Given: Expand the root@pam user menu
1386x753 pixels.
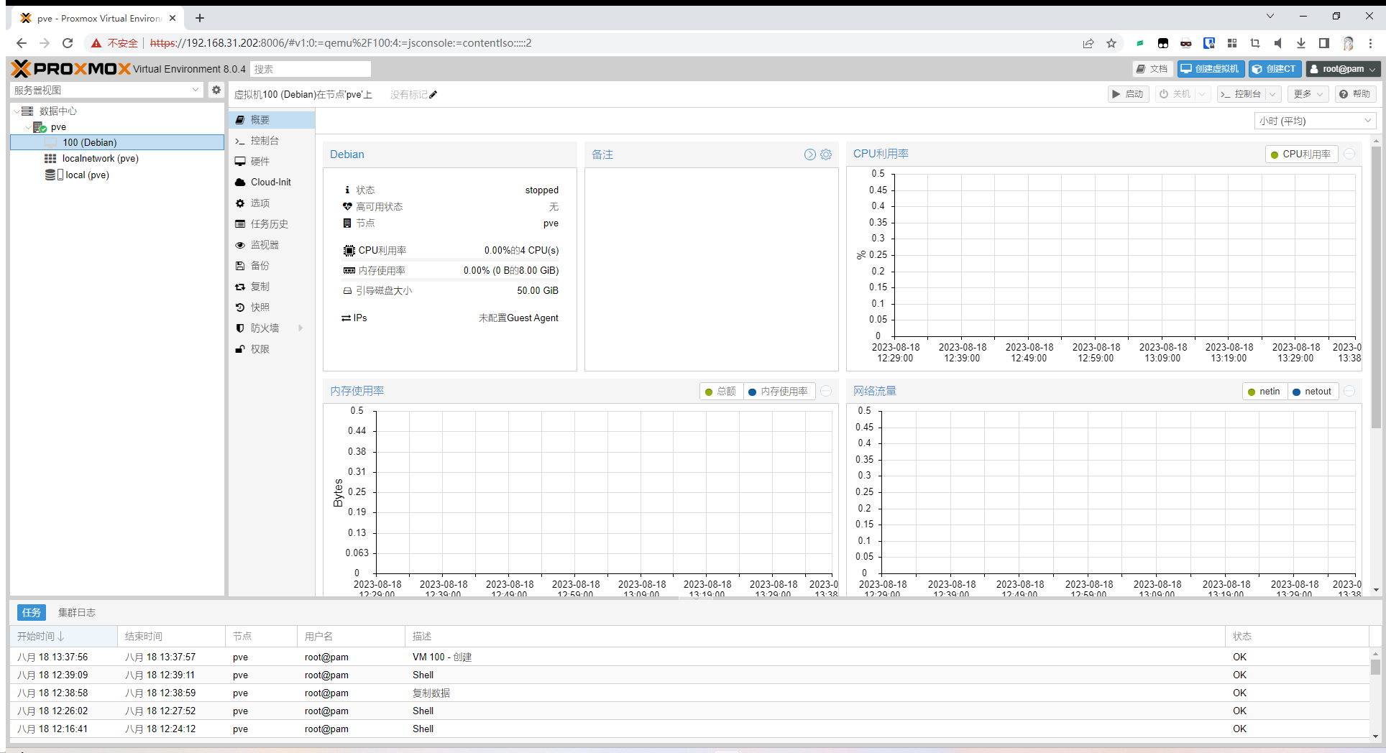Looking at the screenshot, I should pyautogui.click(x=1343, y=69).
